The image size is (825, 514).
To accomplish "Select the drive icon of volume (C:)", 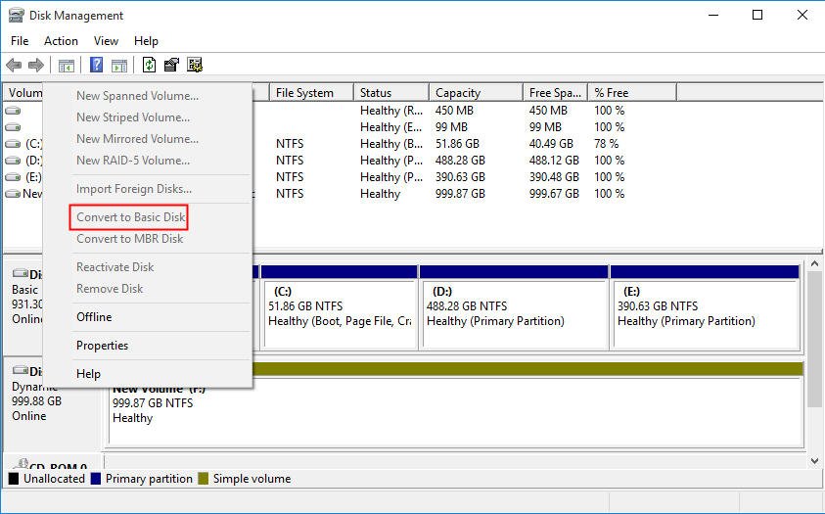I will point(13,144).
